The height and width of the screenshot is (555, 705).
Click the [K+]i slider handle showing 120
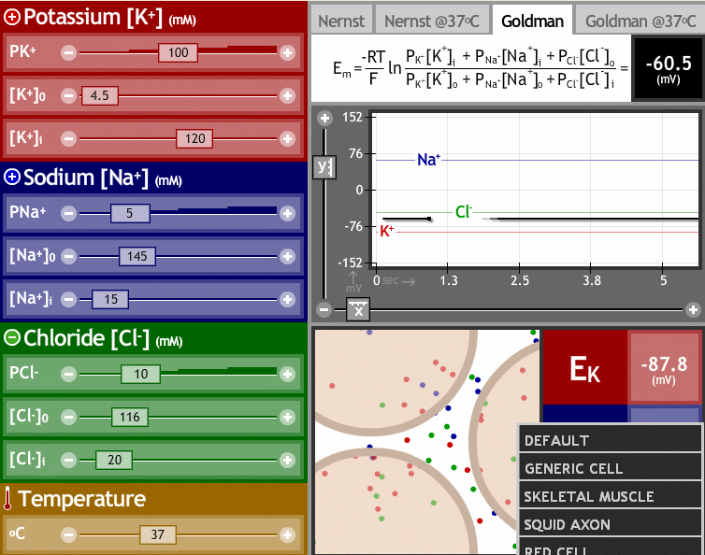click(195, 138)
